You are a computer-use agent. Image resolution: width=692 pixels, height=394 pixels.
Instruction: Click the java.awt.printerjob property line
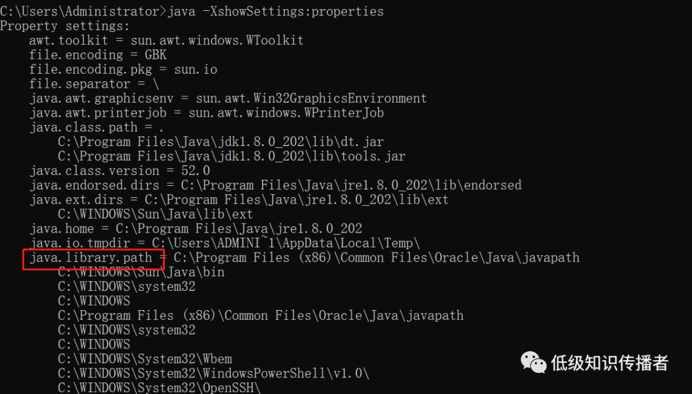(206, 113)
